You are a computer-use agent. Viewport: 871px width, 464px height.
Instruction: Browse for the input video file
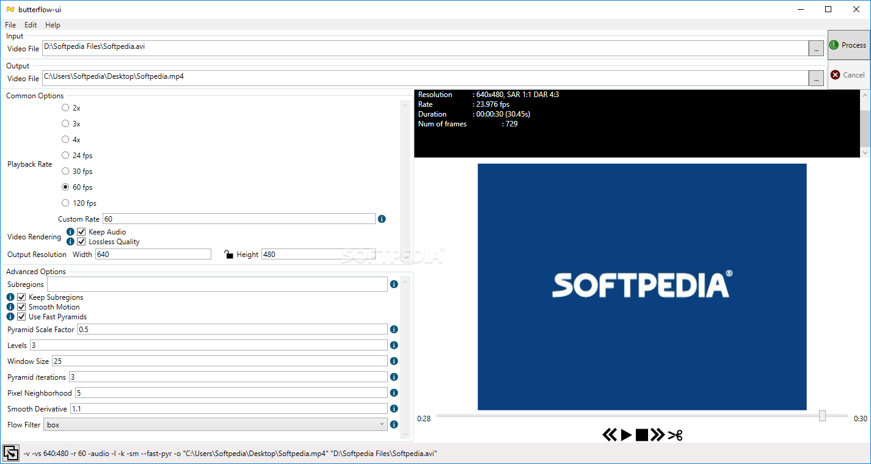tap(815, 49)
